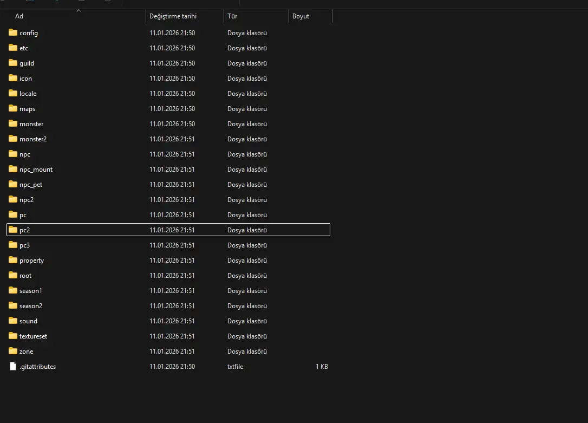Select the property folder icon

(x=13, y=260)
